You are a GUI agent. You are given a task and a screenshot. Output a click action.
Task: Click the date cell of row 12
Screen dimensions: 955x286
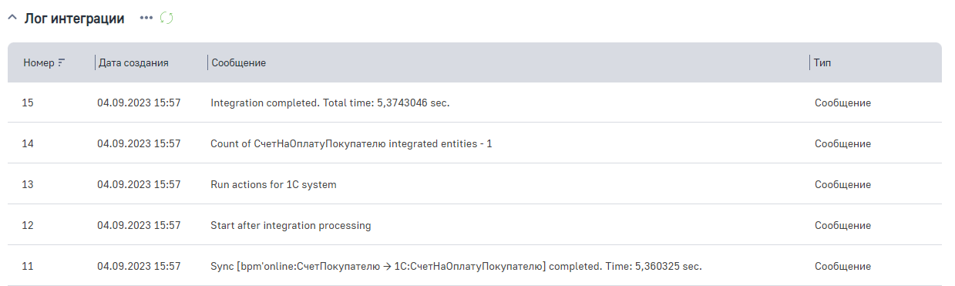139,225
